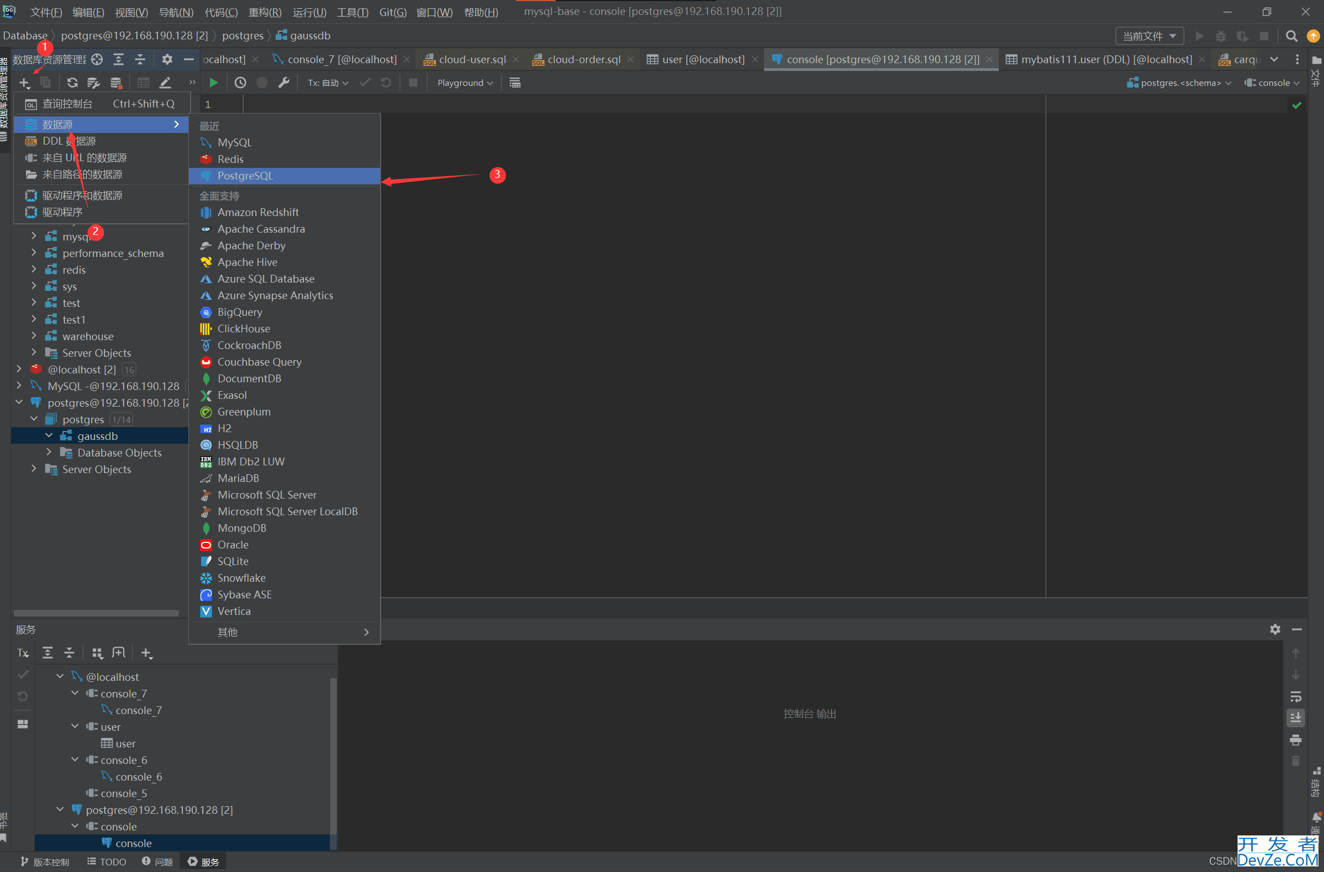Expand Database Objects node
The image size is (1324, 872).
(x=49, y=452)
